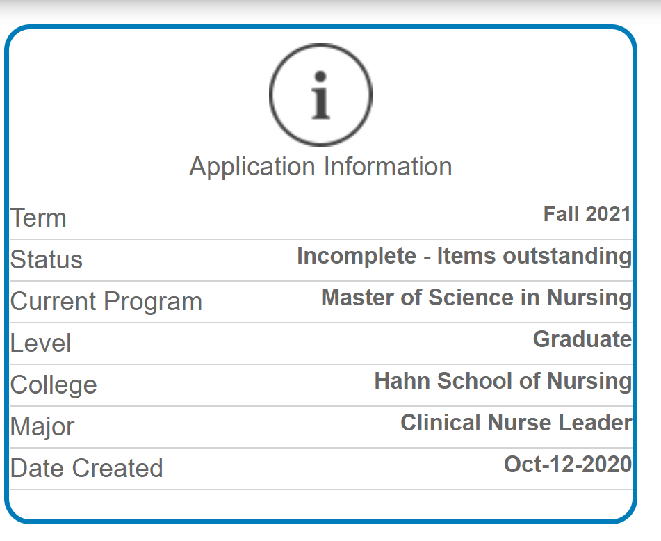
Task: Click the Term label
Action: click(38, 218)
